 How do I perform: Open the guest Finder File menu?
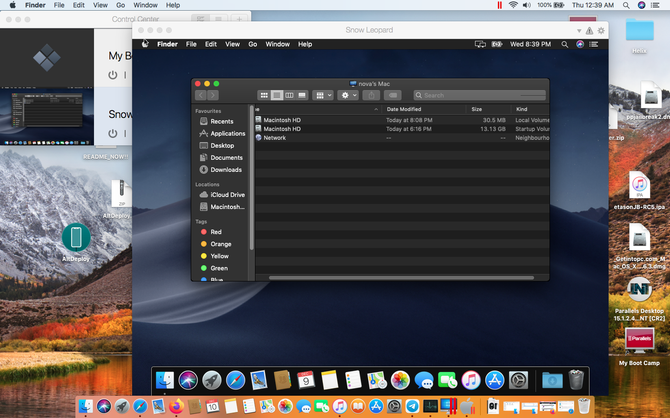click(x=191, y=44)
